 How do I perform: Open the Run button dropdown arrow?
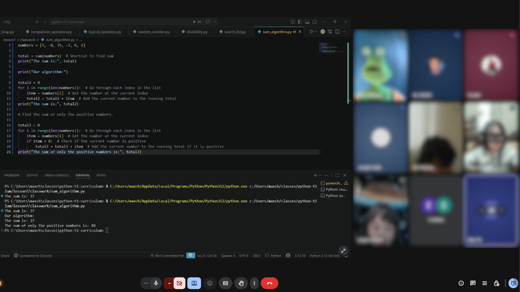(316, 32)
